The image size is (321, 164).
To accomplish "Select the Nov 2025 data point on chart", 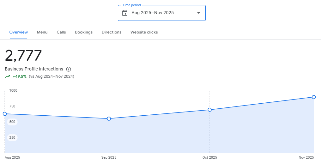I will [x=314, y=97].
